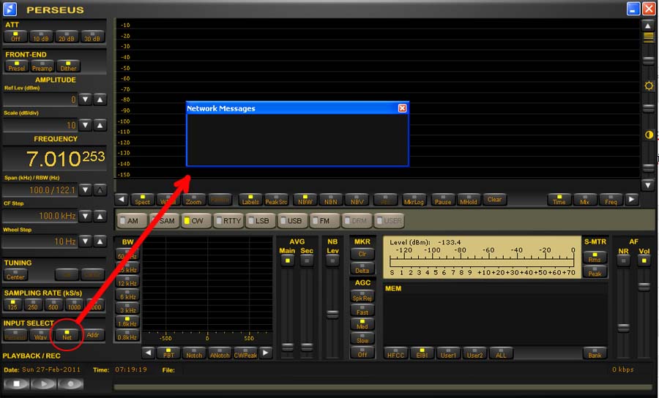Screen dimensions: 659x398
Task: Set attenuator to Off
Action: point(15,37)
